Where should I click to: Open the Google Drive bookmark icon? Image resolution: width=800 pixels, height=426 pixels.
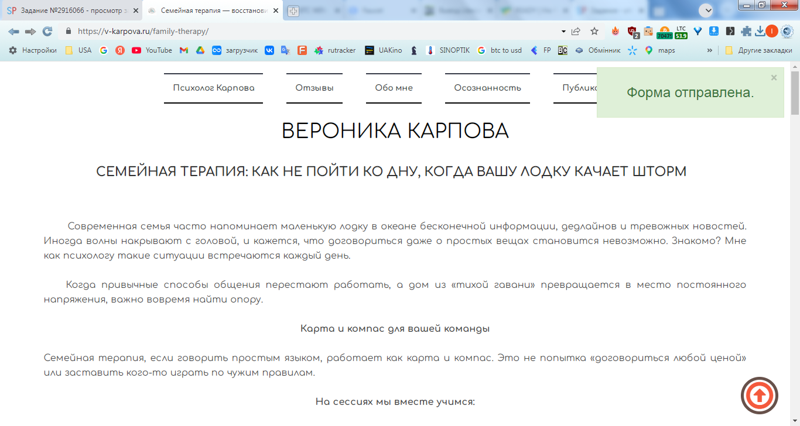200,50
